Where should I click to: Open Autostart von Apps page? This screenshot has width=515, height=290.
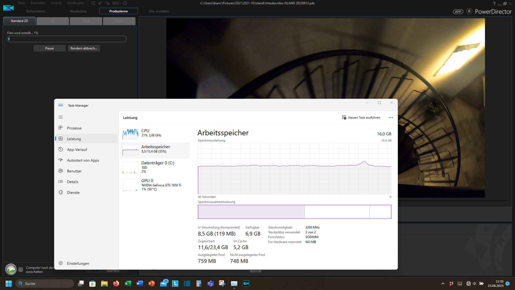83,160
